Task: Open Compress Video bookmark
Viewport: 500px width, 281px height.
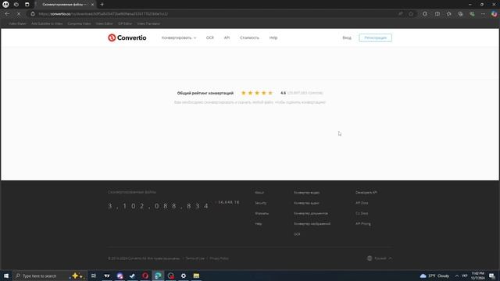Action: tap(79, 23)
